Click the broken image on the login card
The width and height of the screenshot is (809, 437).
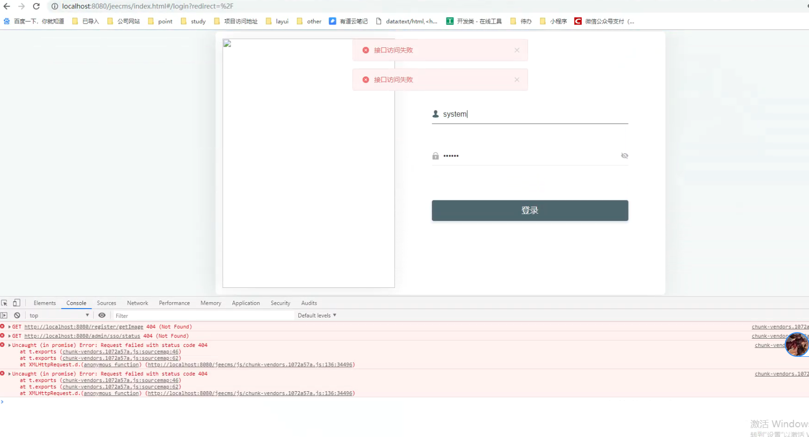(x=309, y=163)
